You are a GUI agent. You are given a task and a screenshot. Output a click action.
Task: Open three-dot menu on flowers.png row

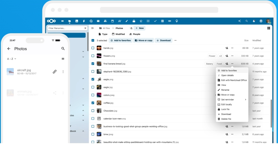click(x=232, y=56)
